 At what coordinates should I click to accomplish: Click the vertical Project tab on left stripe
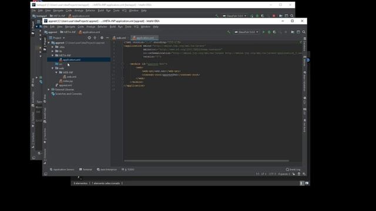click(45, 45)
